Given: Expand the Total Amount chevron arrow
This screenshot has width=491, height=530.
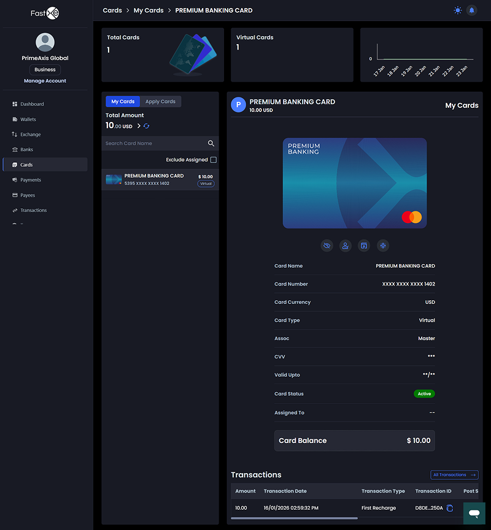Looking at the screenshot, I should click(x=139, y=126).
